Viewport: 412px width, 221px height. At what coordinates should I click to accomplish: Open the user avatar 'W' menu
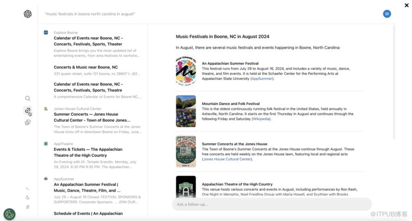tap(387, 14)
